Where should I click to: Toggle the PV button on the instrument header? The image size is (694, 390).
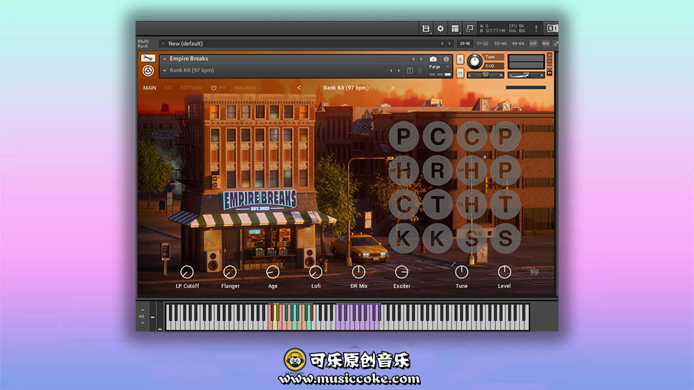pyautogui.click(x=549, y=73)
